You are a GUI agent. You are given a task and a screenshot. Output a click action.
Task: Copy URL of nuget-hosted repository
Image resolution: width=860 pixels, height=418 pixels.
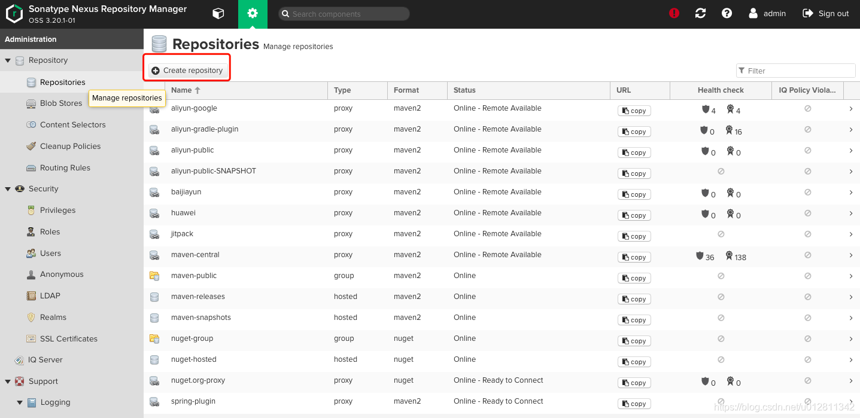(x=634, y=362)
